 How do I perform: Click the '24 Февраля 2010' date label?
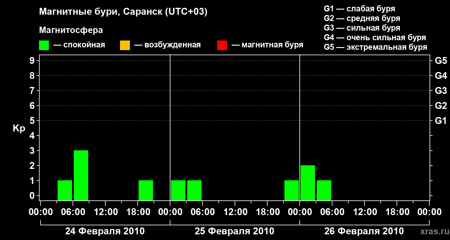click(x=105, y=231)
